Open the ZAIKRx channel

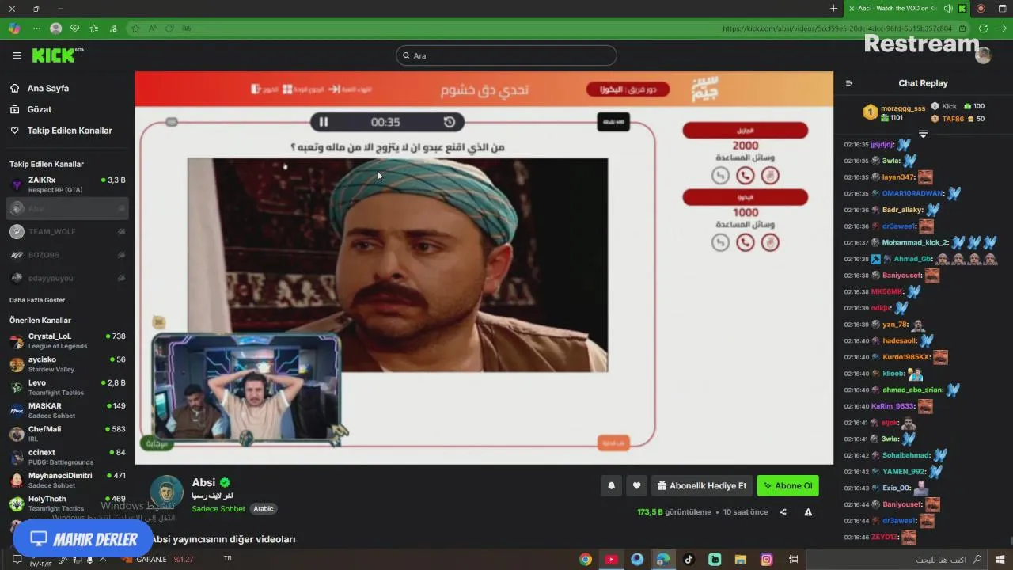(67, 184)
